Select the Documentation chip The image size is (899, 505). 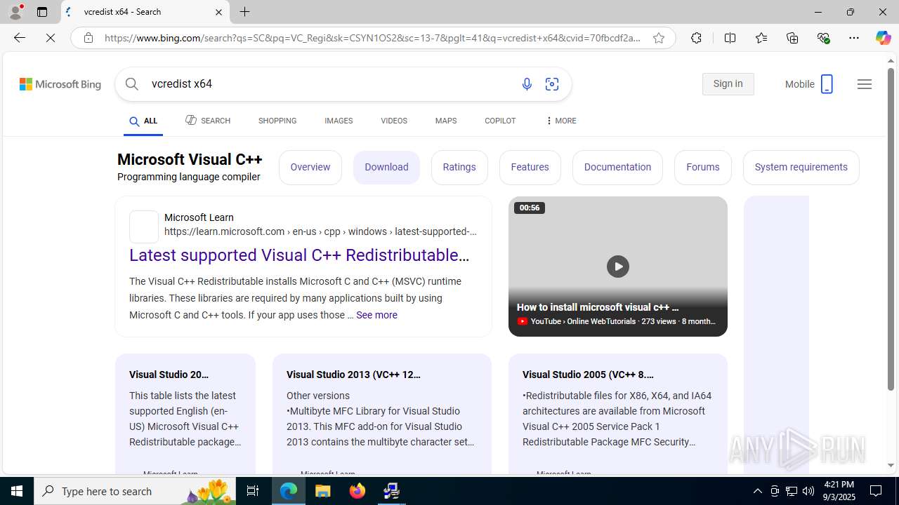point(617,167)
